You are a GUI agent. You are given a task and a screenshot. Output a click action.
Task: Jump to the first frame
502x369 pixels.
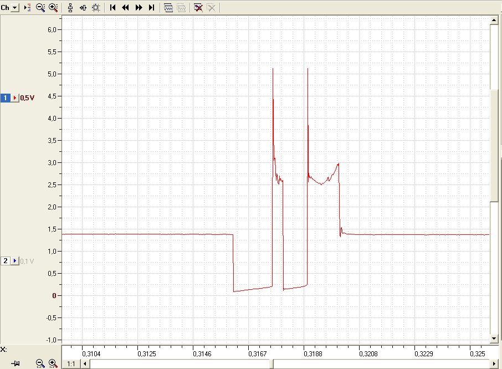pyautogui.click(x=112, y=8)
